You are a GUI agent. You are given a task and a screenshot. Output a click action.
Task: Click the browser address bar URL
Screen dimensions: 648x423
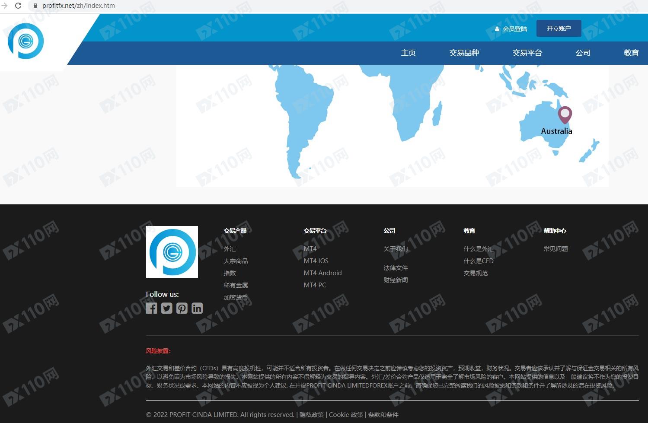[79, 6]
